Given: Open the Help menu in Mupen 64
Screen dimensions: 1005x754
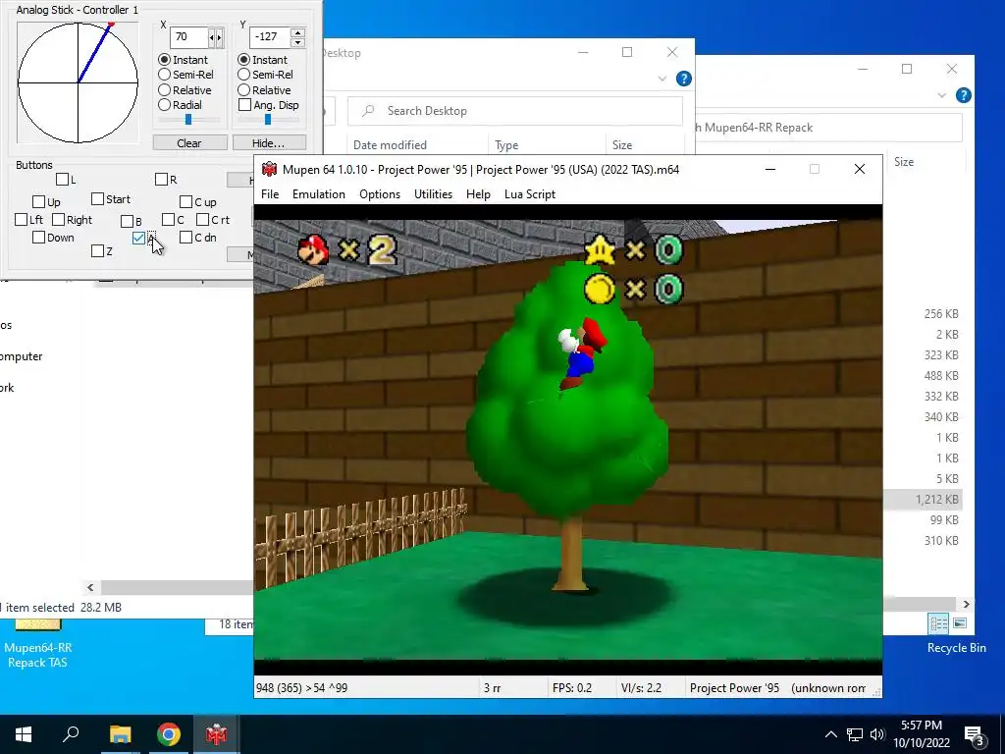Looking at the screenshot, I should pos(478,194).
